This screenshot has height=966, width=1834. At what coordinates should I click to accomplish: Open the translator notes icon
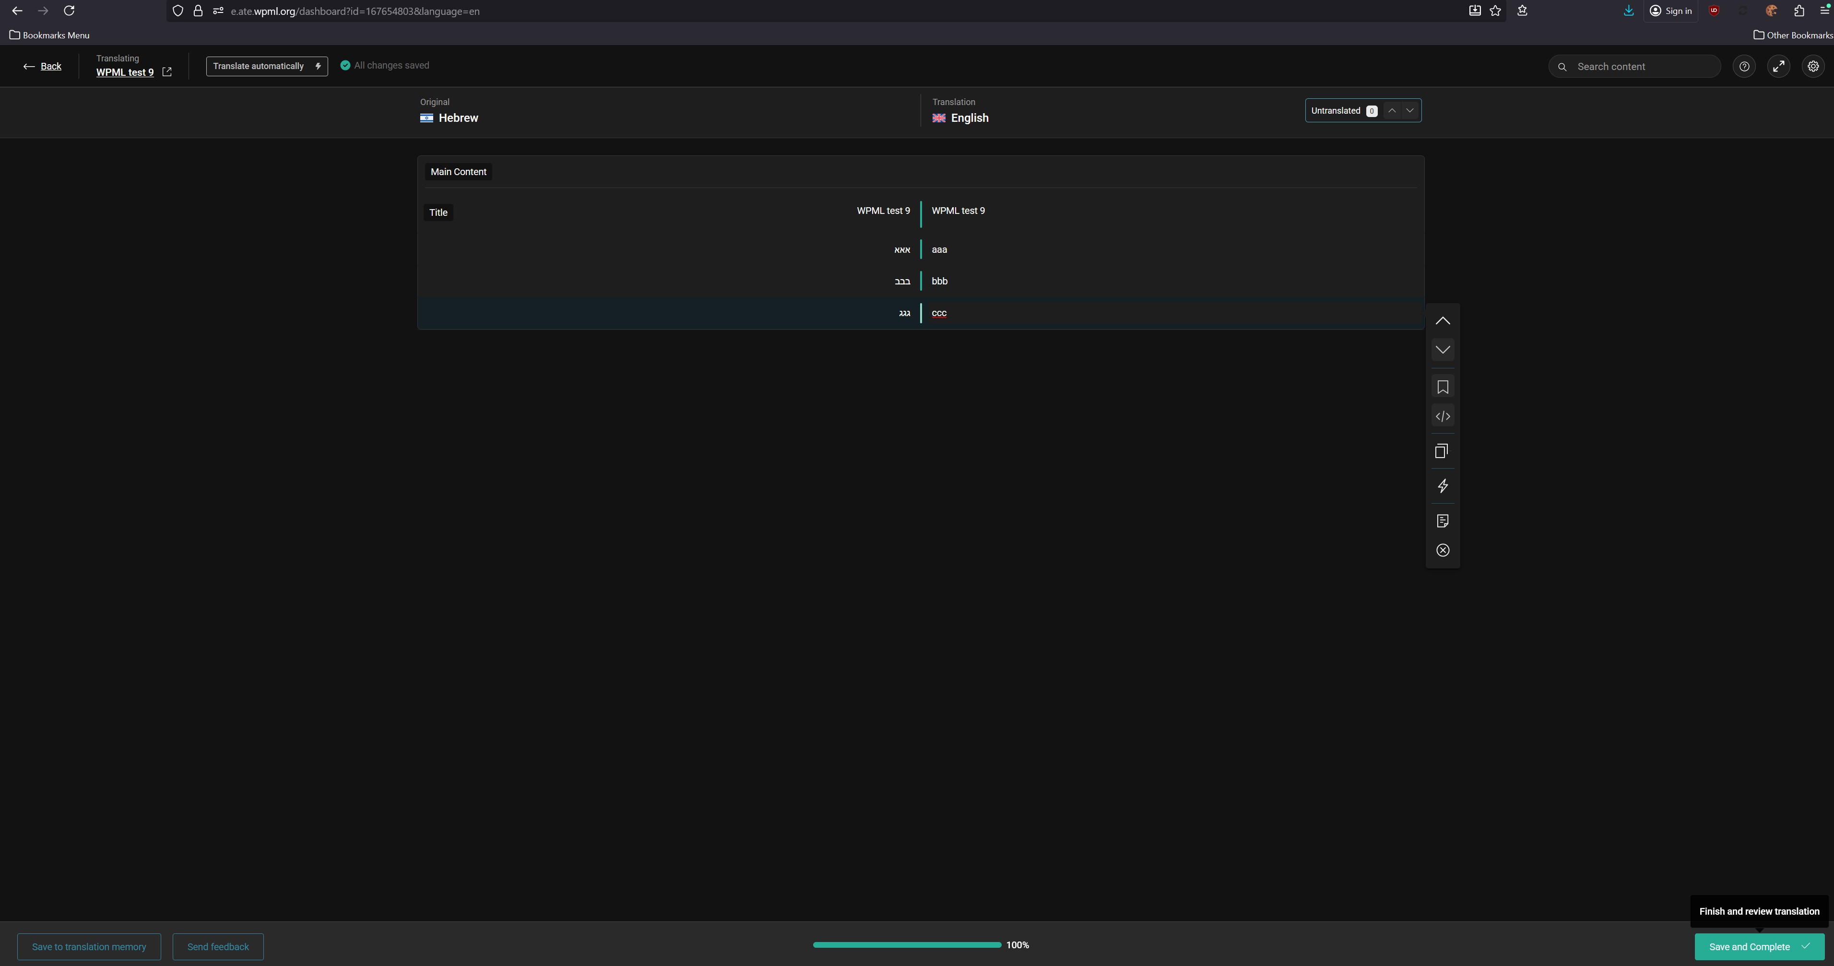(x=1443, y=521)
